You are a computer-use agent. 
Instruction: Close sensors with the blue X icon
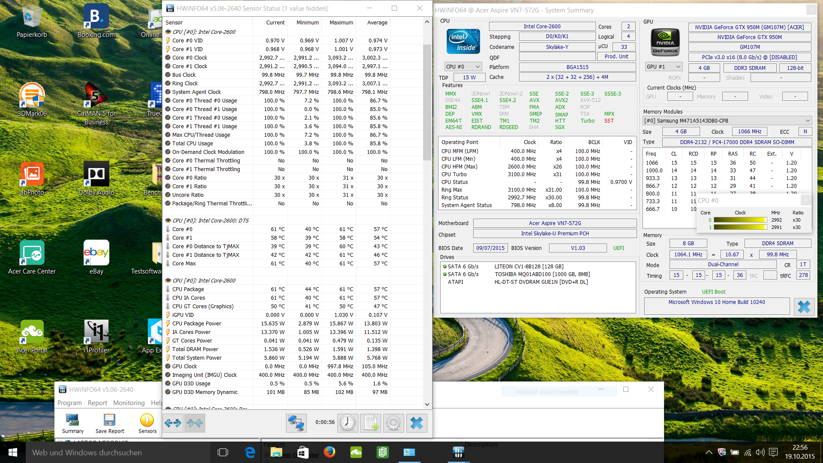pos(416,424)
